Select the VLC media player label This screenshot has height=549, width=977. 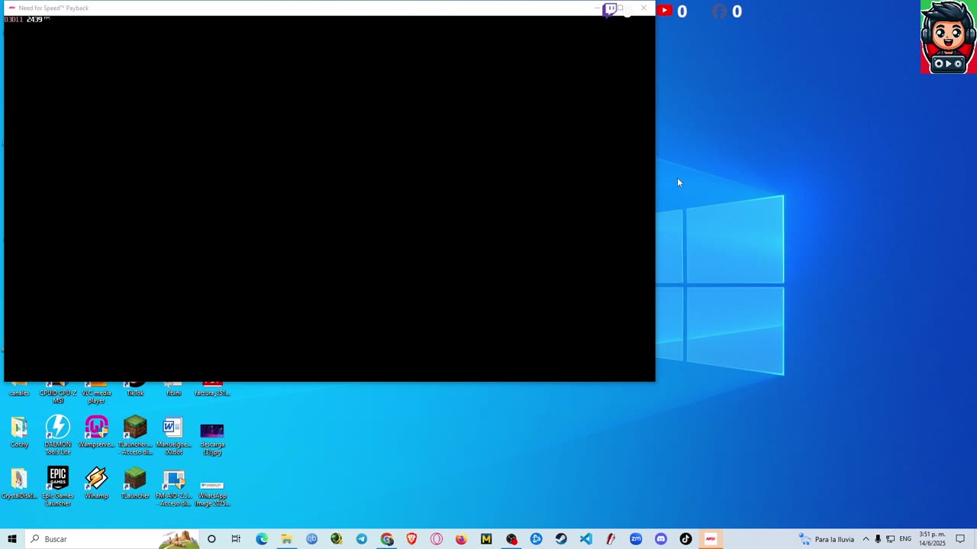96,396
